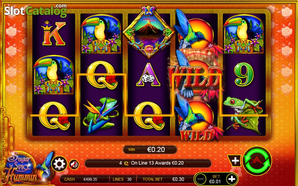The height and width of the screenshot is (186, 298).
Task: Click the volcano scatter symbol
Action: click(x=148, y=33)
